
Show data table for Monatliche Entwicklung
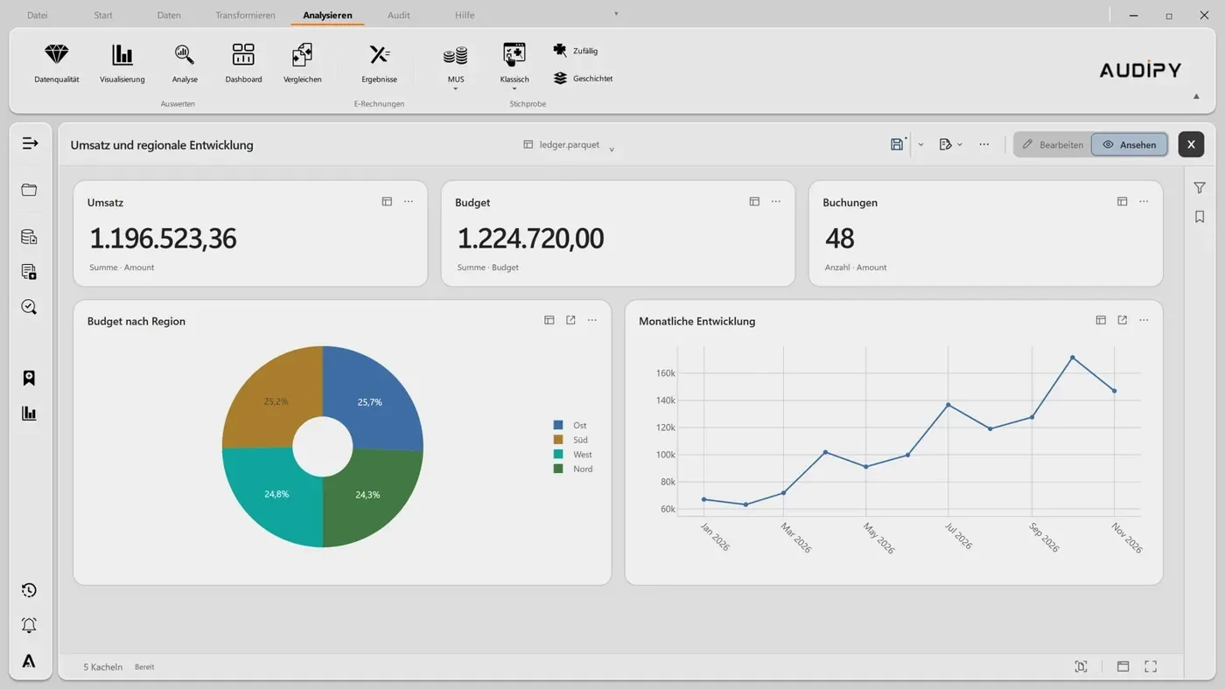pyautogui.click(x=1101, y=321)
